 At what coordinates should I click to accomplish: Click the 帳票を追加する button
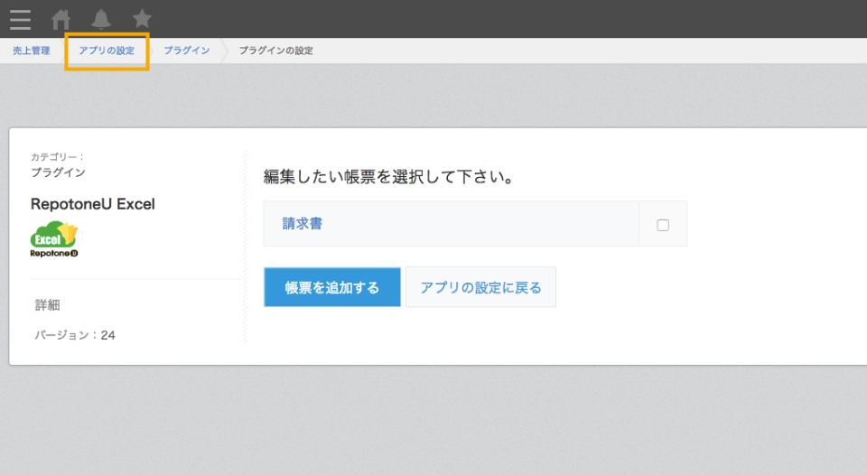tap(332, 287)
